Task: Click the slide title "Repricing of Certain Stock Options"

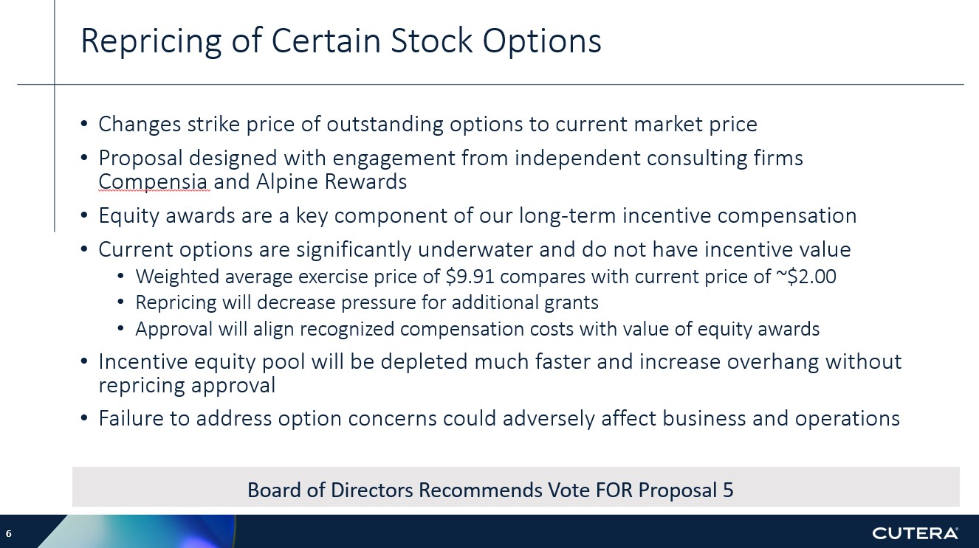Action: point(340,41)
